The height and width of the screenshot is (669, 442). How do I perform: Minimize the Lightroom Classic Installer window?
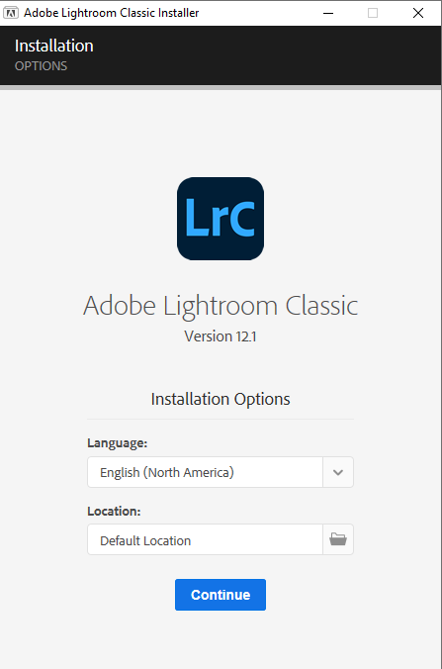(328, 13)
